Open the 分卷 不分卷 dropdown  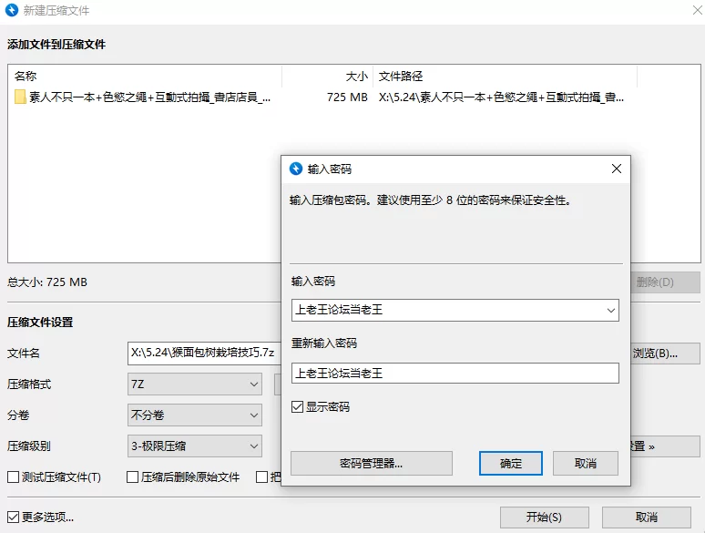click(x=195, y=415)
